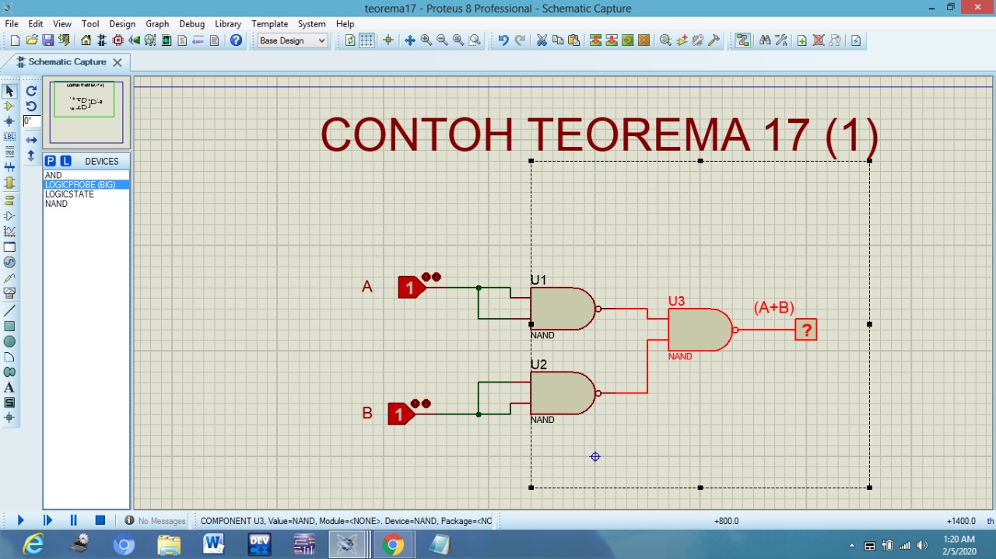The width and height of the screenshot is (996, 559).
Task: Click the Zoom In magnifier icon
Action: pyautogui.click(x=426, y=40)
